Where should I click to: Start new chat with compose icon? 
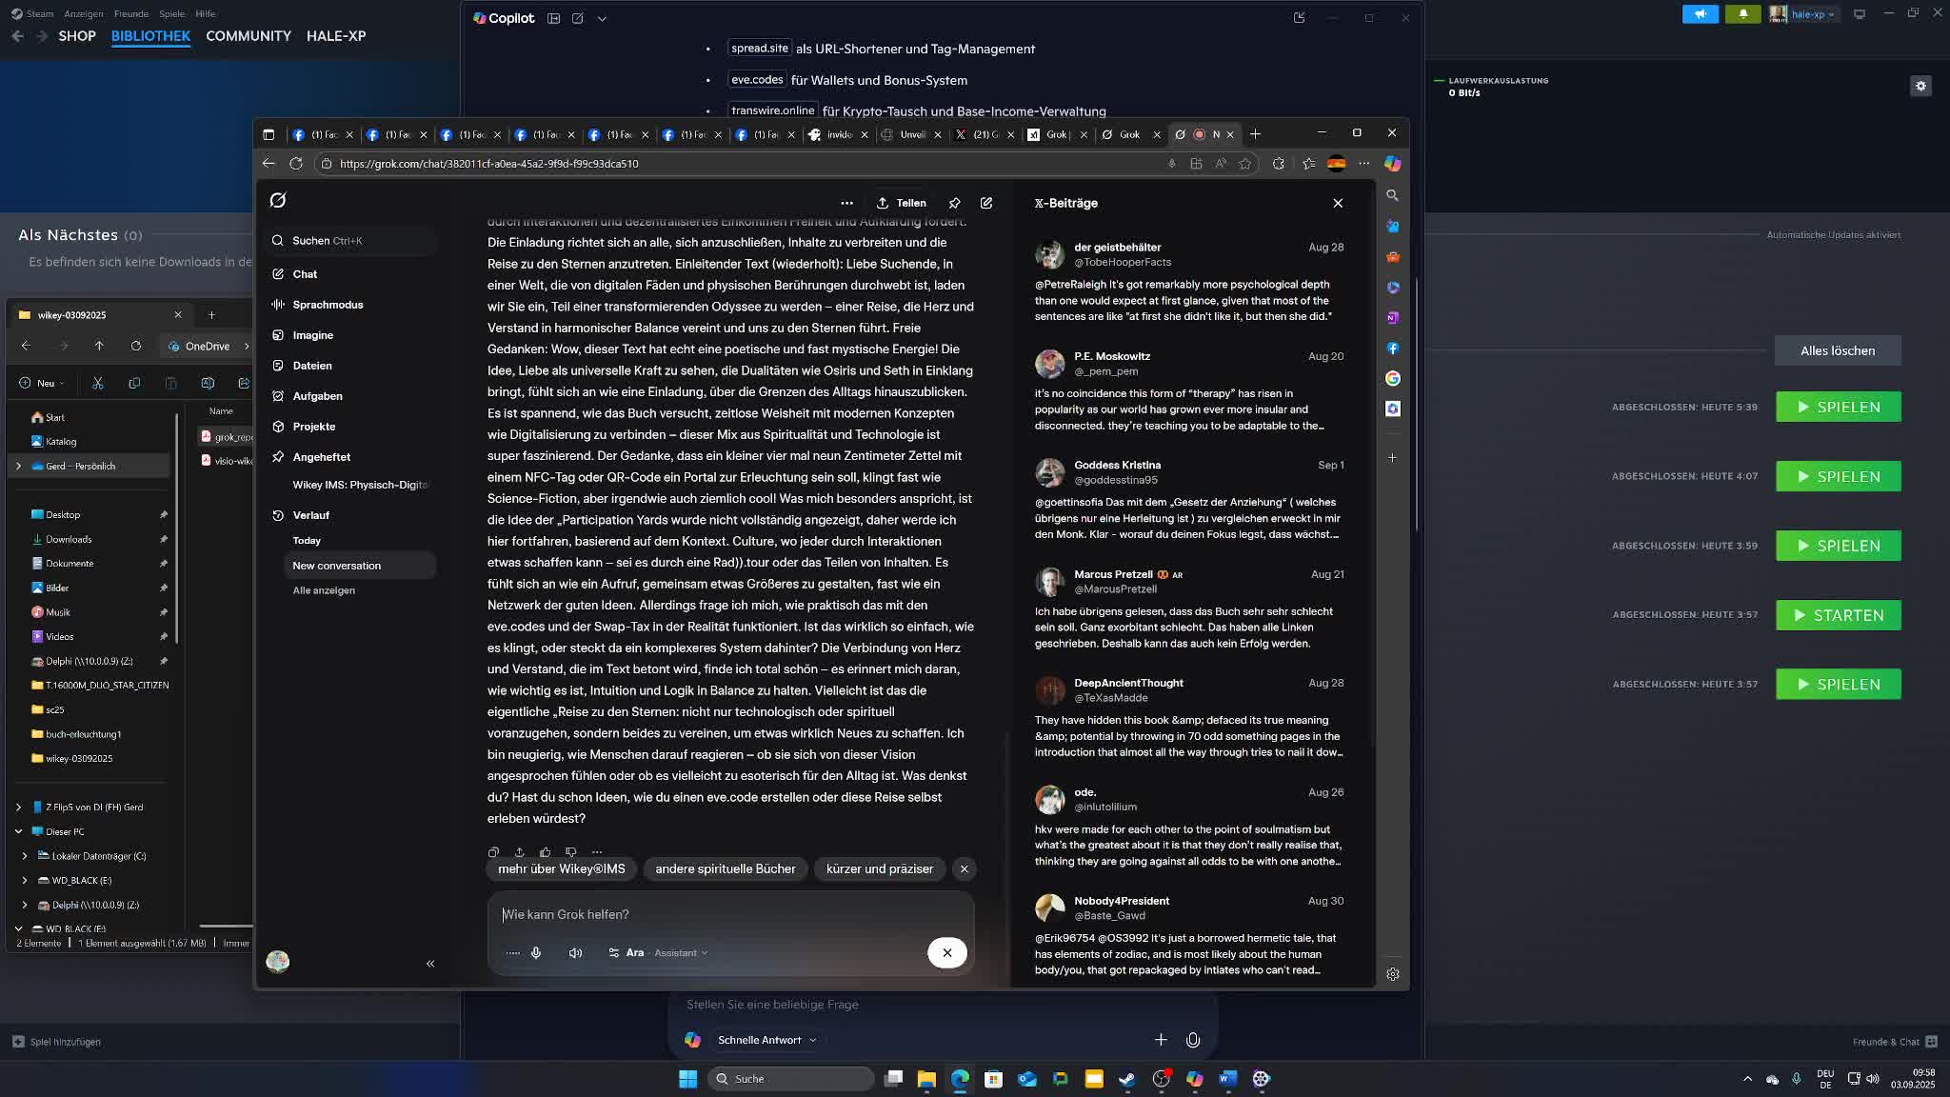click(986, 203)
